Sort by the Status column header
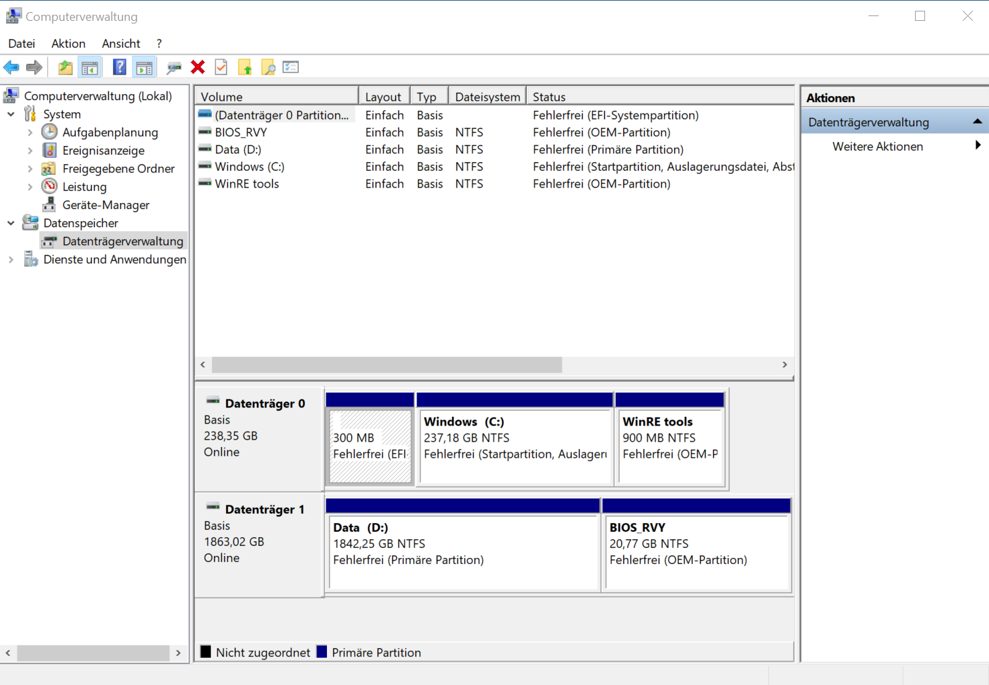989x685 pixels. (x=660, y=97)
